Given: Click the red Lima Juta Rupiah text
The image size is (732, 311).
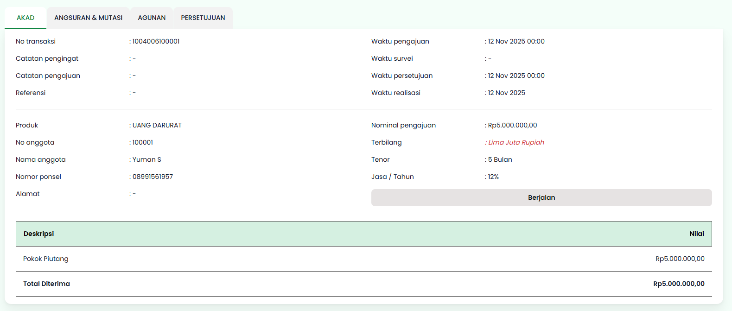Looking at the screenshot, I should coord(516,142).
